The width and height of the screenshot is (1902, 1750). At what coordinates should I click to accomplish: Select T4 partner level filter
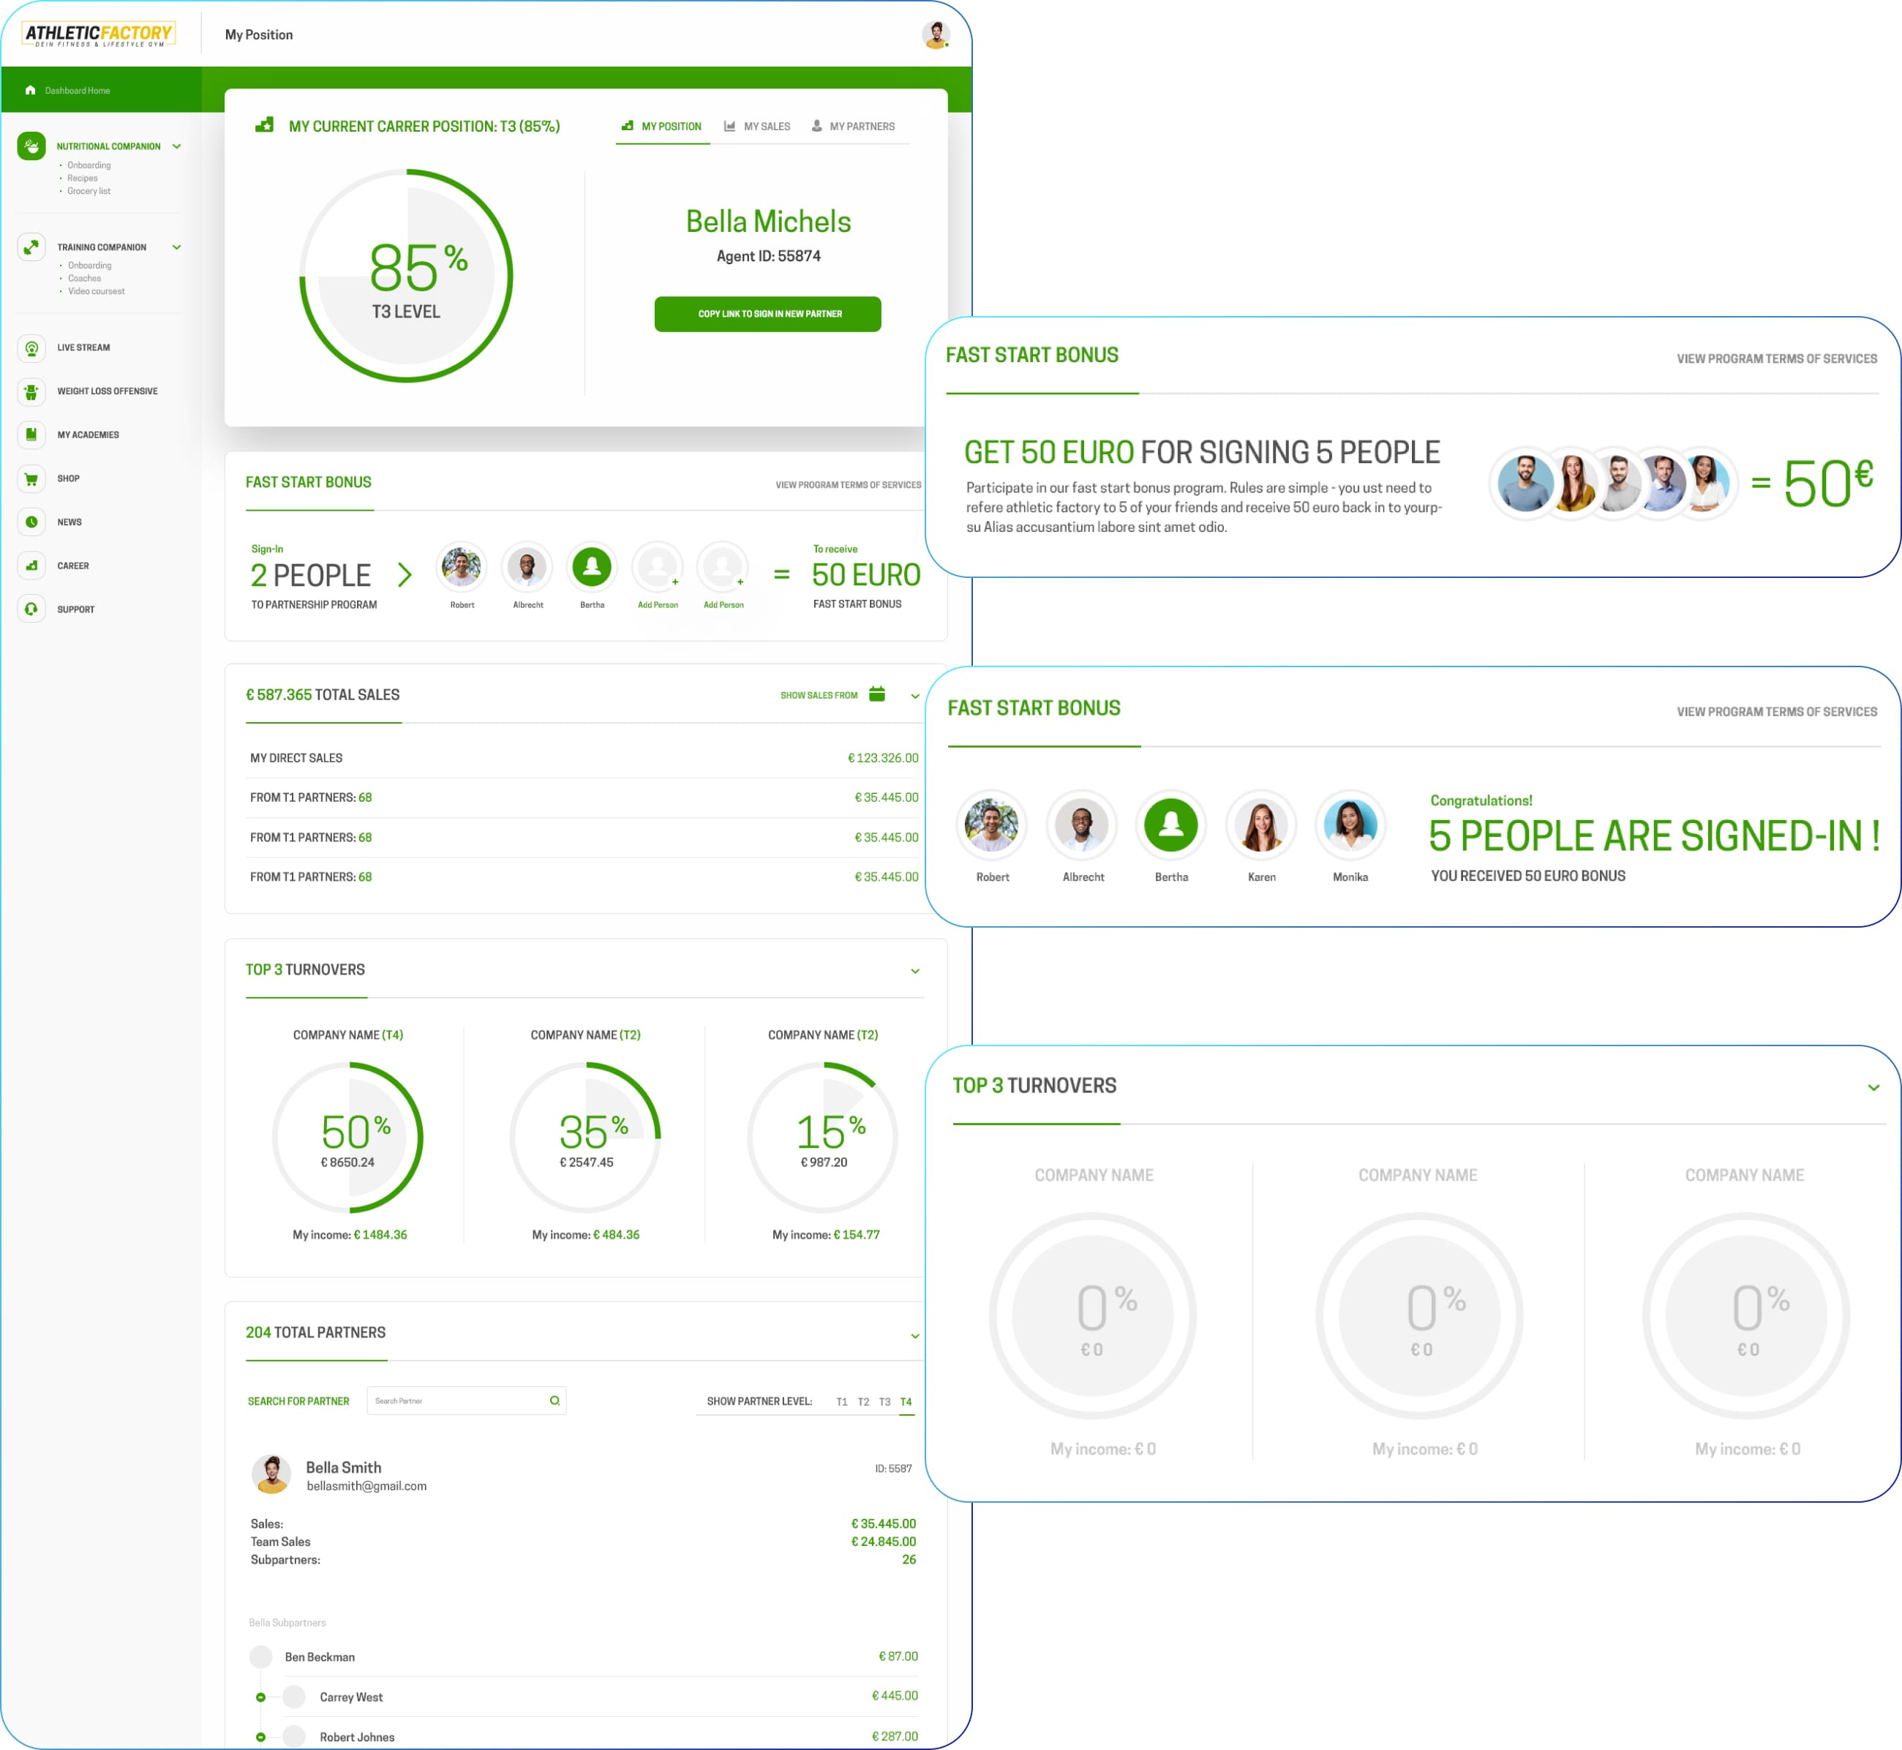click(x=906, y=1402)
